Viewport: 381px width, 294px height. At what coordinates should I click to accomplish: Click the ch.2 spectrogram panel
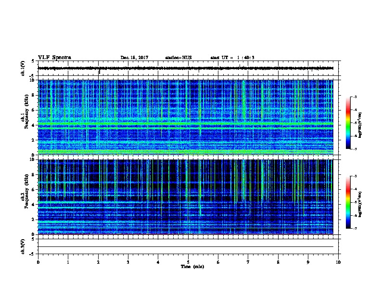(x=186, y=197)
